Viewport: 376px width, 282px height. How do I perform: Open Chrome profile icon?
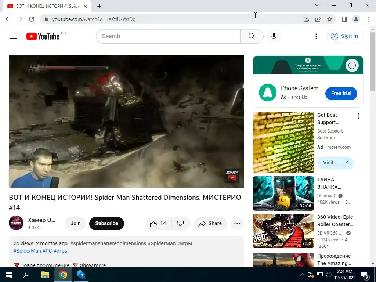pos(356,19)
